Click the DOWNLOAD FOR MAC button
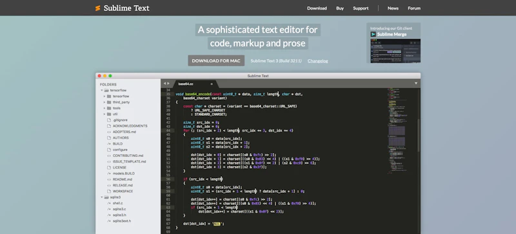 coord(216,60)
